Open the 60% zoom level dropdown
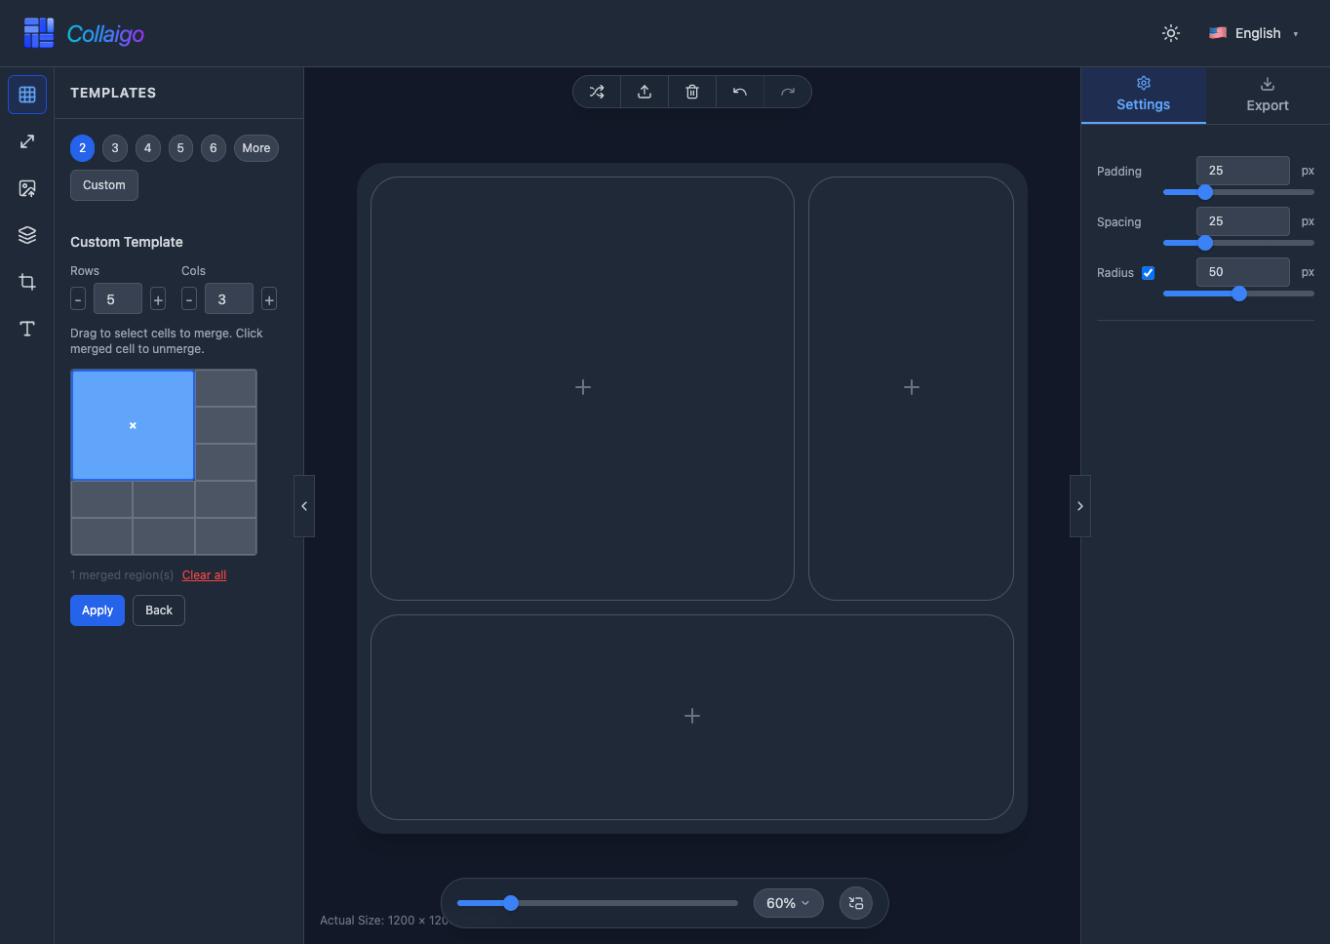The height and width of the screenshot is (944, 1330). point(788,903)
